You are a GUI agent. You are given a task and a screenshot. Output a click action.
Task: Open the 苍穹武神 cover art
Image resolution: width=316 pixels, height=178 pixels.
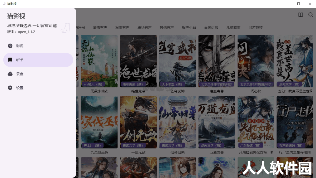[177, 61]
